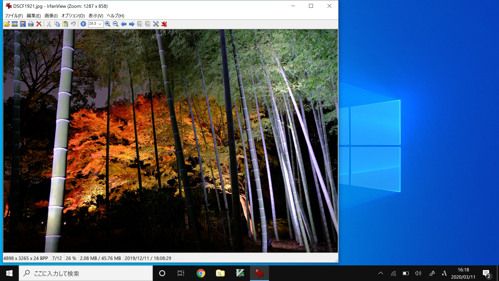Open Chrome from the taskbar
The height and width of the screenshot is (281, 499).
pyautogui.click(x=201, y=273)
